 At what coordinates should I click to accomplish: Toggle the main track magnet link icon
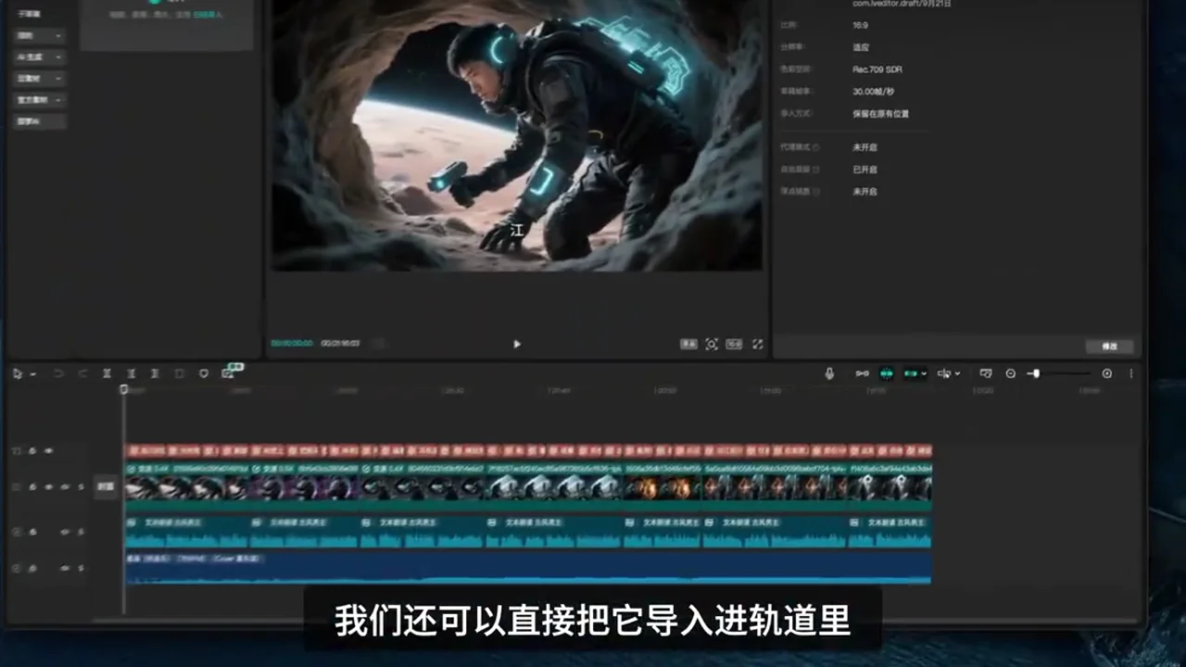tap(862, 373)
